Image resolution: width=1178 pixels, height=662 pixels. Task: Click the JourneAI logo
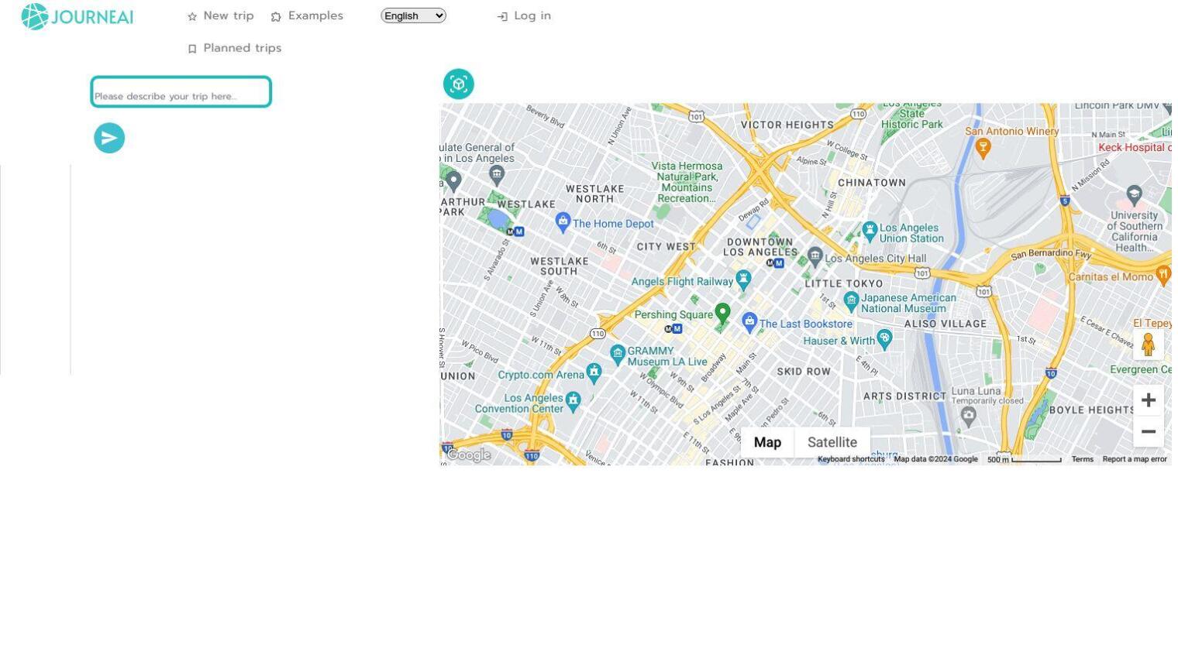click(x=77, y=16)
